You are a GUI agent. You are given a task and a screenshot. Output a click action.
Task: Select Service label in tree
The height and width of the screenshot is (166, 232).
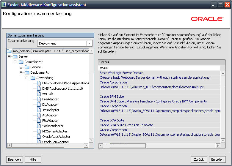36,67
